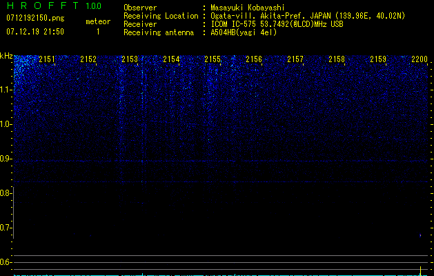Click the 0.9 kHz axis label
The image size is (434, 276).
tap(6, 159)
